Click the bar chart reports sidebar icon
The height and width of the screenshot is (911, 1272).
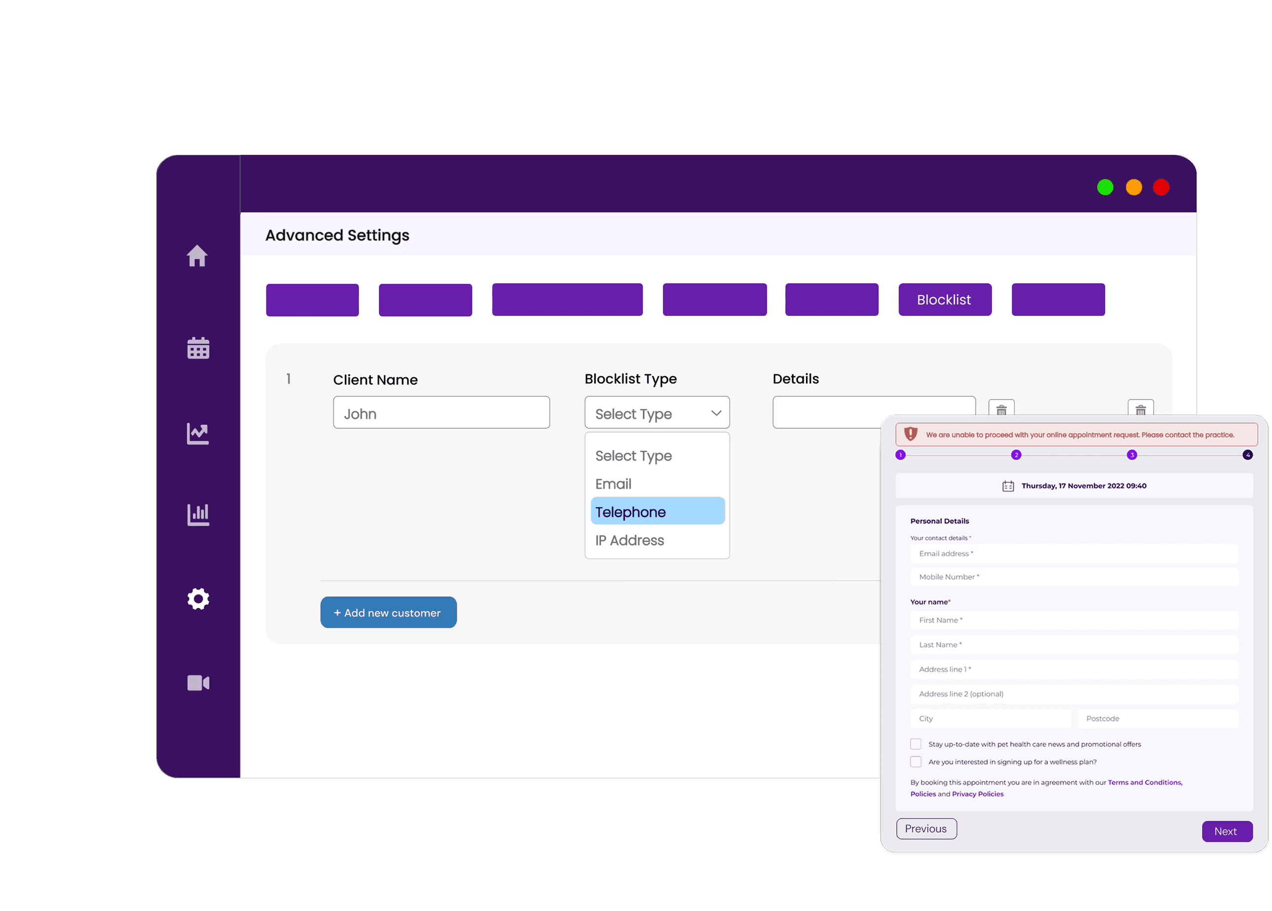tap(198, 514)
